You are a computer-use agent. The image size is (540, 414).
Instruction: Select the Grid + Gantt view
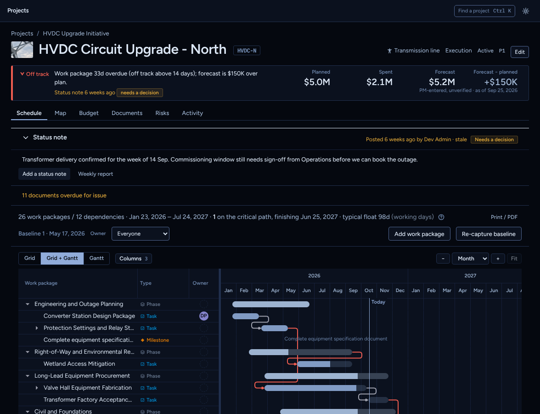pyautogui.click(x=62, y=259)
